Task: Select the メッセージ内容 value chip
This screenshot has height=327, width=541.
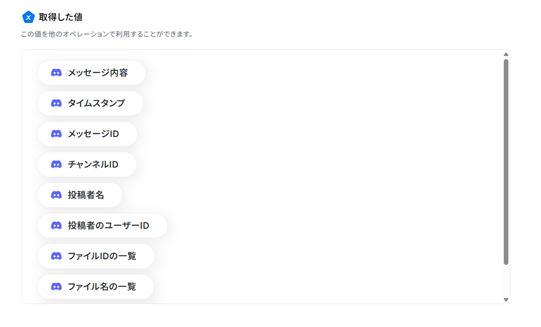Action: pos(91,73)
